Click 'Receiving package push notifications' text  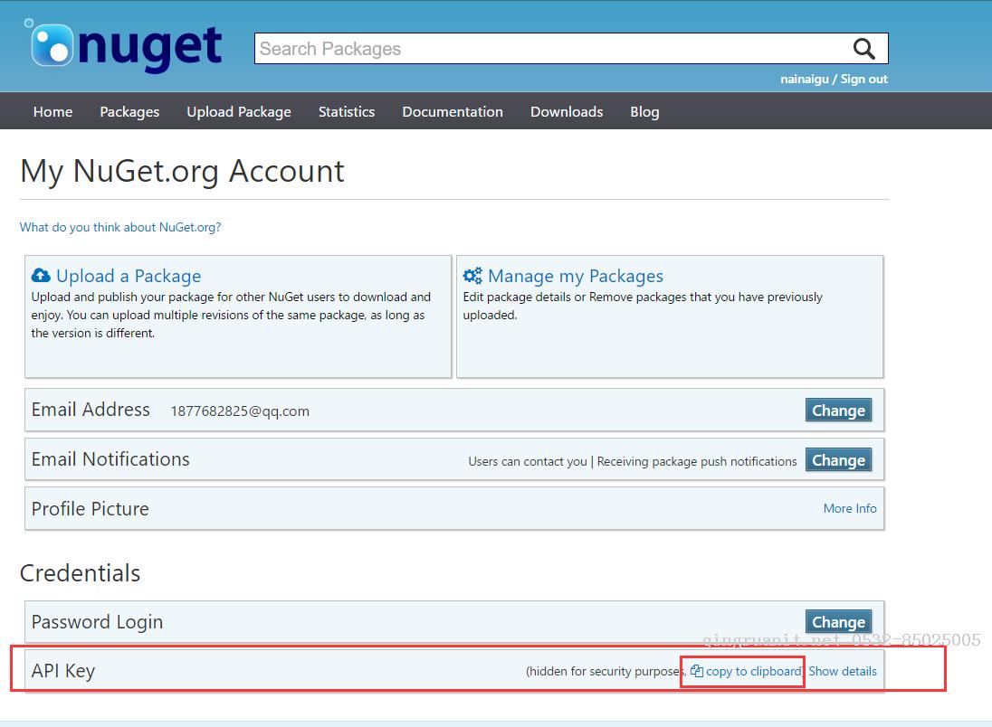coord(697,461)
